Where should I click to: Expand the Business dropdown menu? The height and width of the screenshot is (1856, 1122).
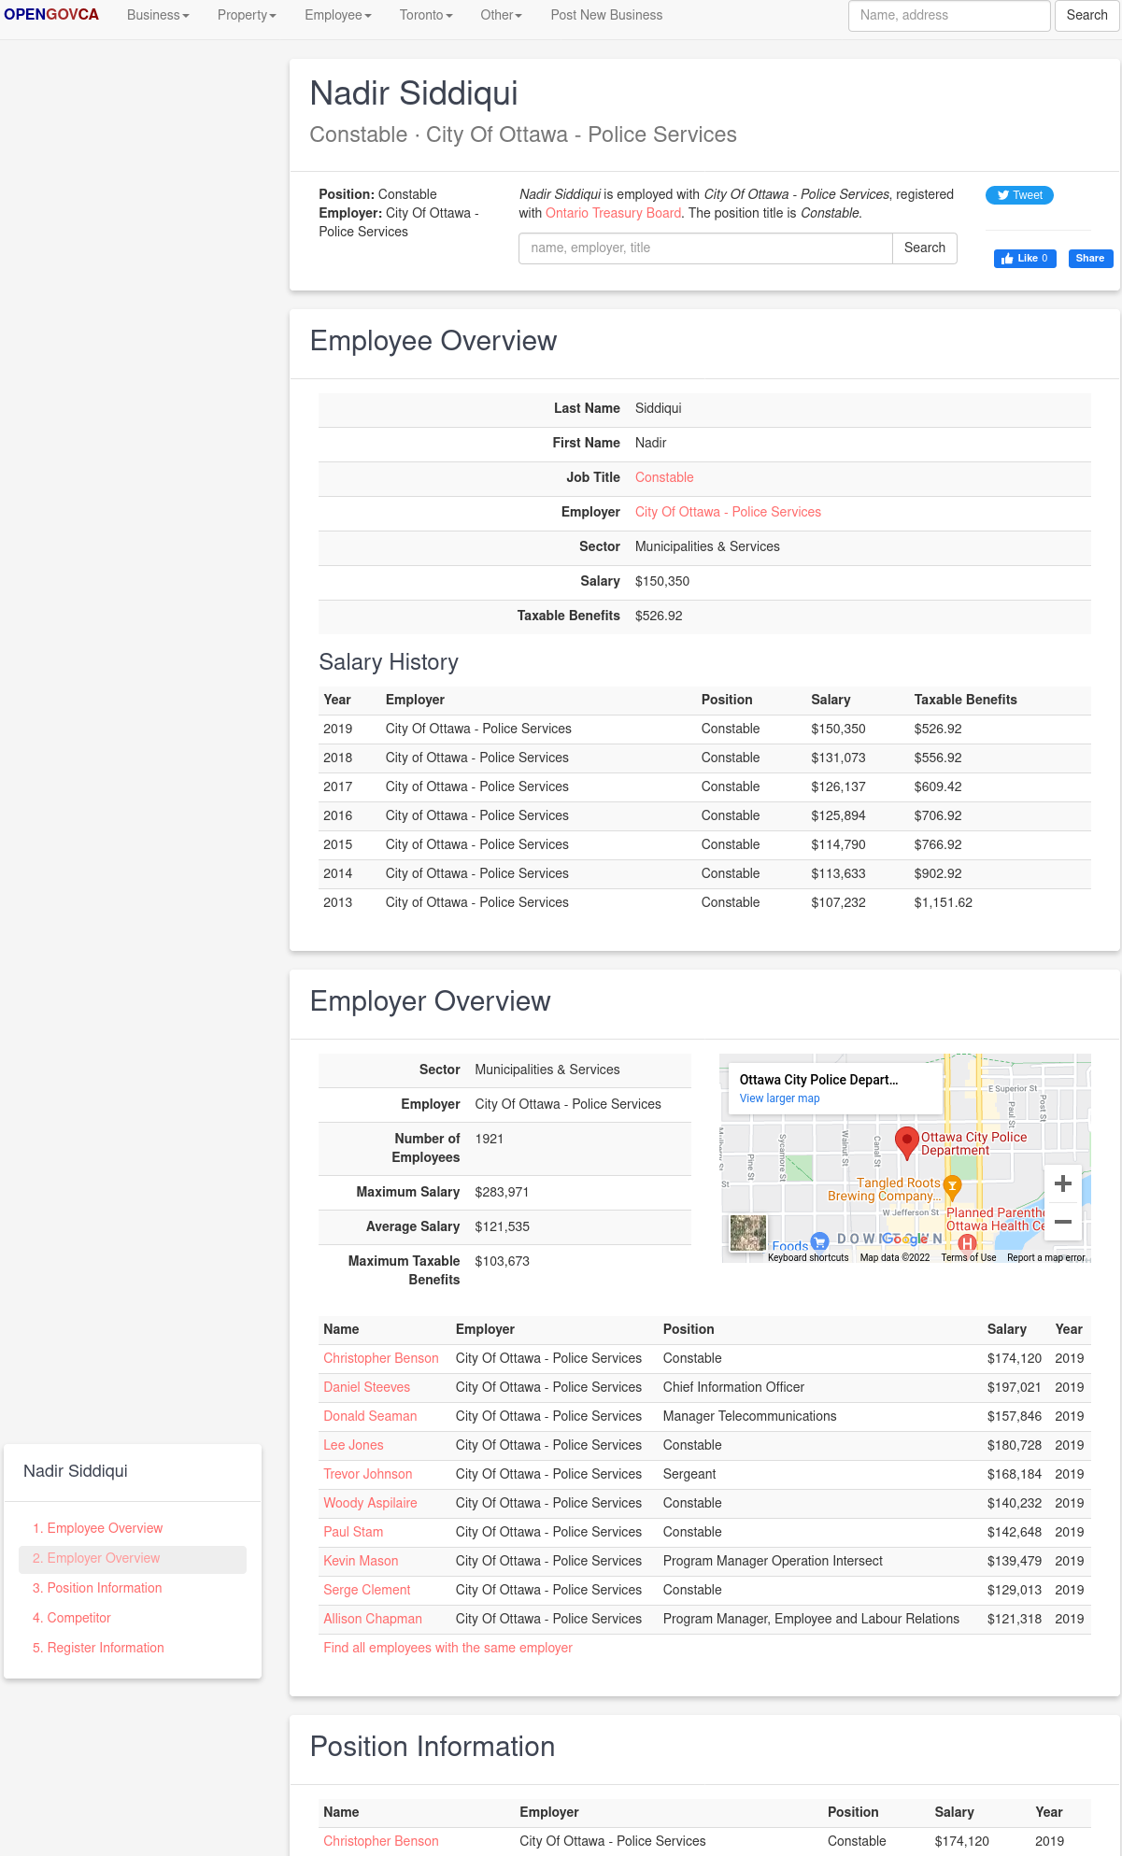pyautogui.click(x=158, y=15)
